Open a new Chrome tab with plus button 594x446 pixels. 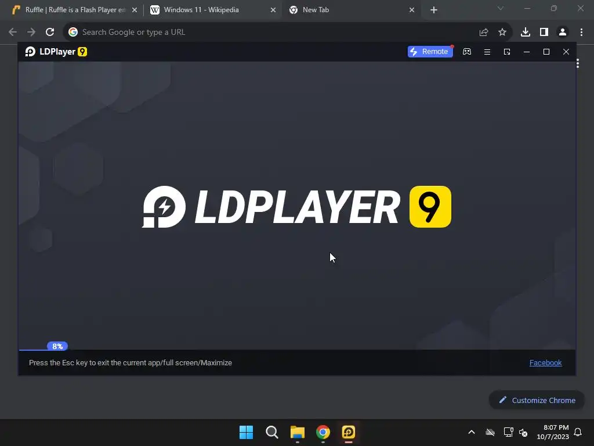point(434,10)
